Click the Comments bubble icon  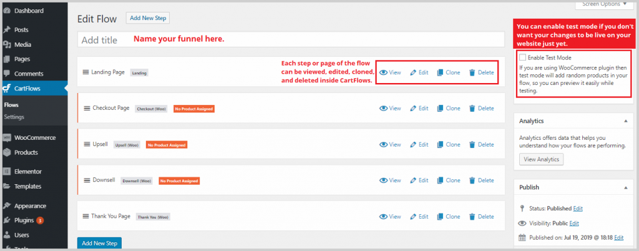coord(6,74)
